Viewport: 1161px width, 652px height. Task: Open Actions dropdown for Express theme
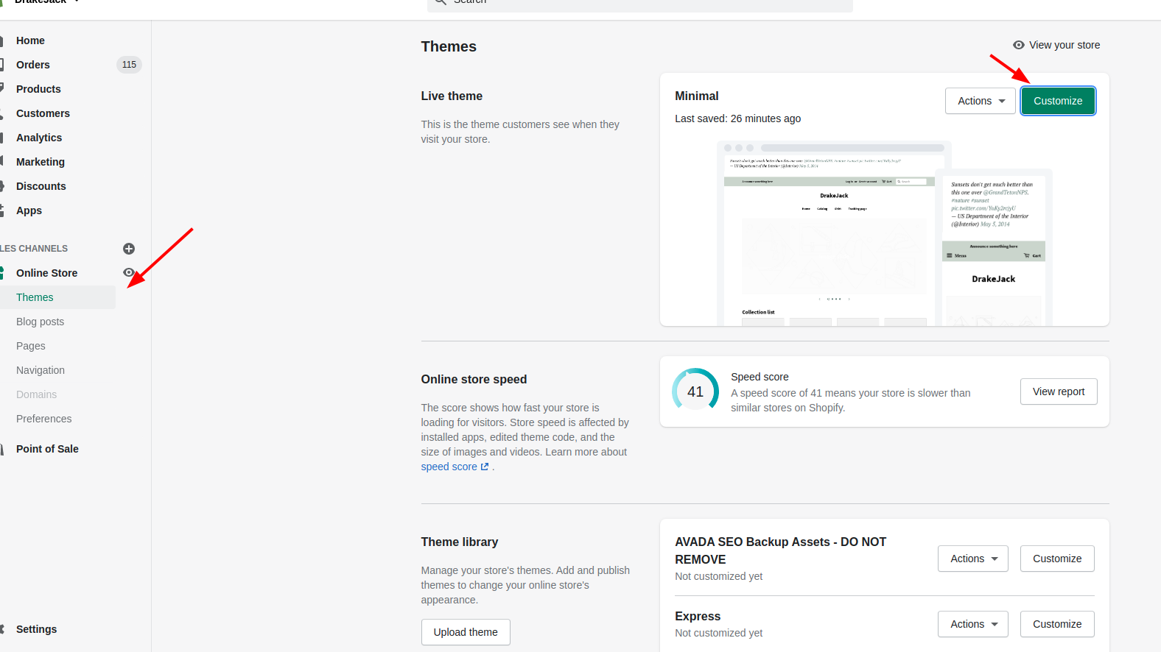tap(972, 624)
